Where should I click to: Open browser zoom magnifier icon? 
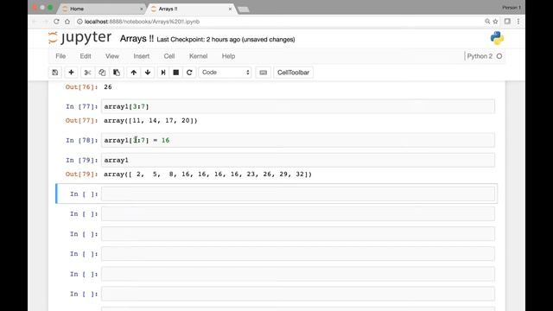click(487, 22)
